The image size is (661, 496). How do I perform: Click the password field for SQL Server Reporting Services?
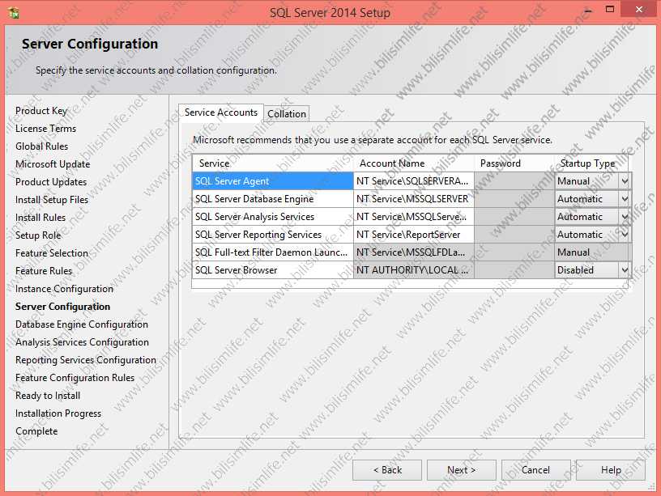pyautogui.click(x=514, y=235)
